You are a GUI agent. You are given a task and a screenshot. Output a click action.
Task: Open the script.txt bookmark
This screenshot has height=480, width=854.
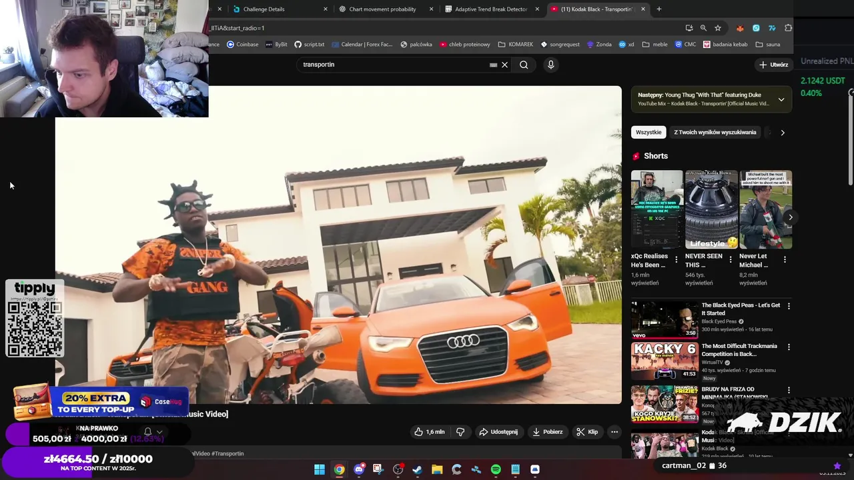pos(310,45)
